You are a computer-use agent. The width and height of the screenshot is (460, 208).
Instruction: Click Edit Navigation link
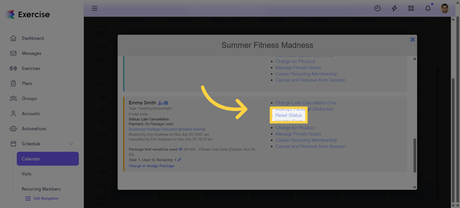click(42, 199)
